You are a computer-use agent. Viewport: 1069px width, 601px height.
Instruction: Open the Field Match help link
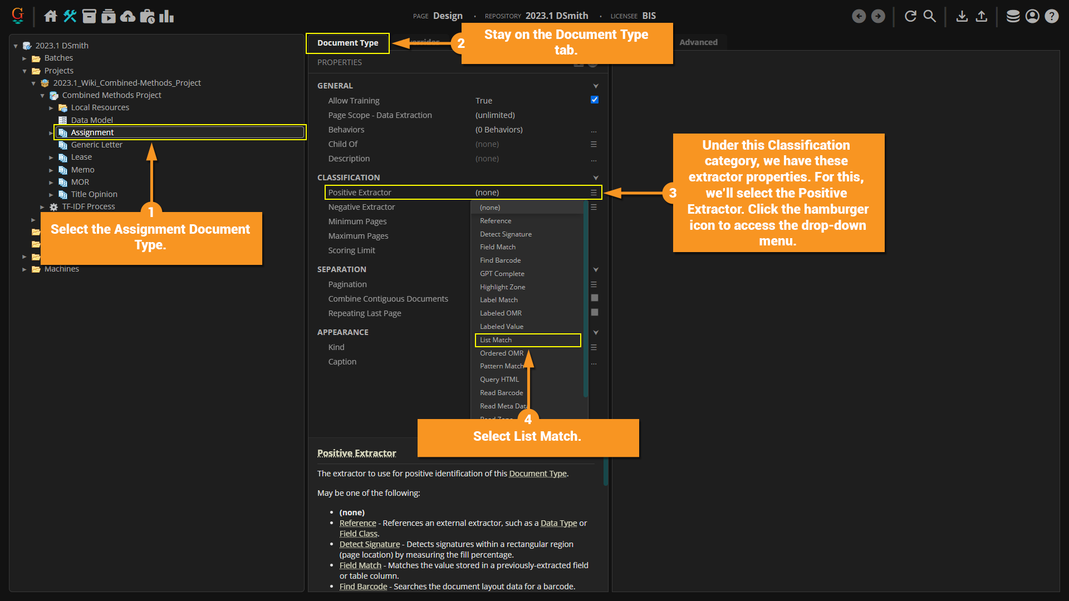pyautogui.click(x=360, y=565)
